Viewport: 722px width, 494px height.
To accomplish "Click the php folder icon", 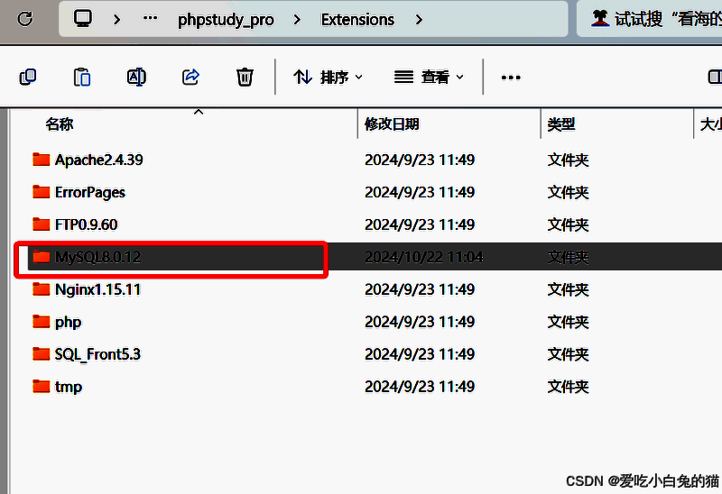I will [x=41, y=322].
